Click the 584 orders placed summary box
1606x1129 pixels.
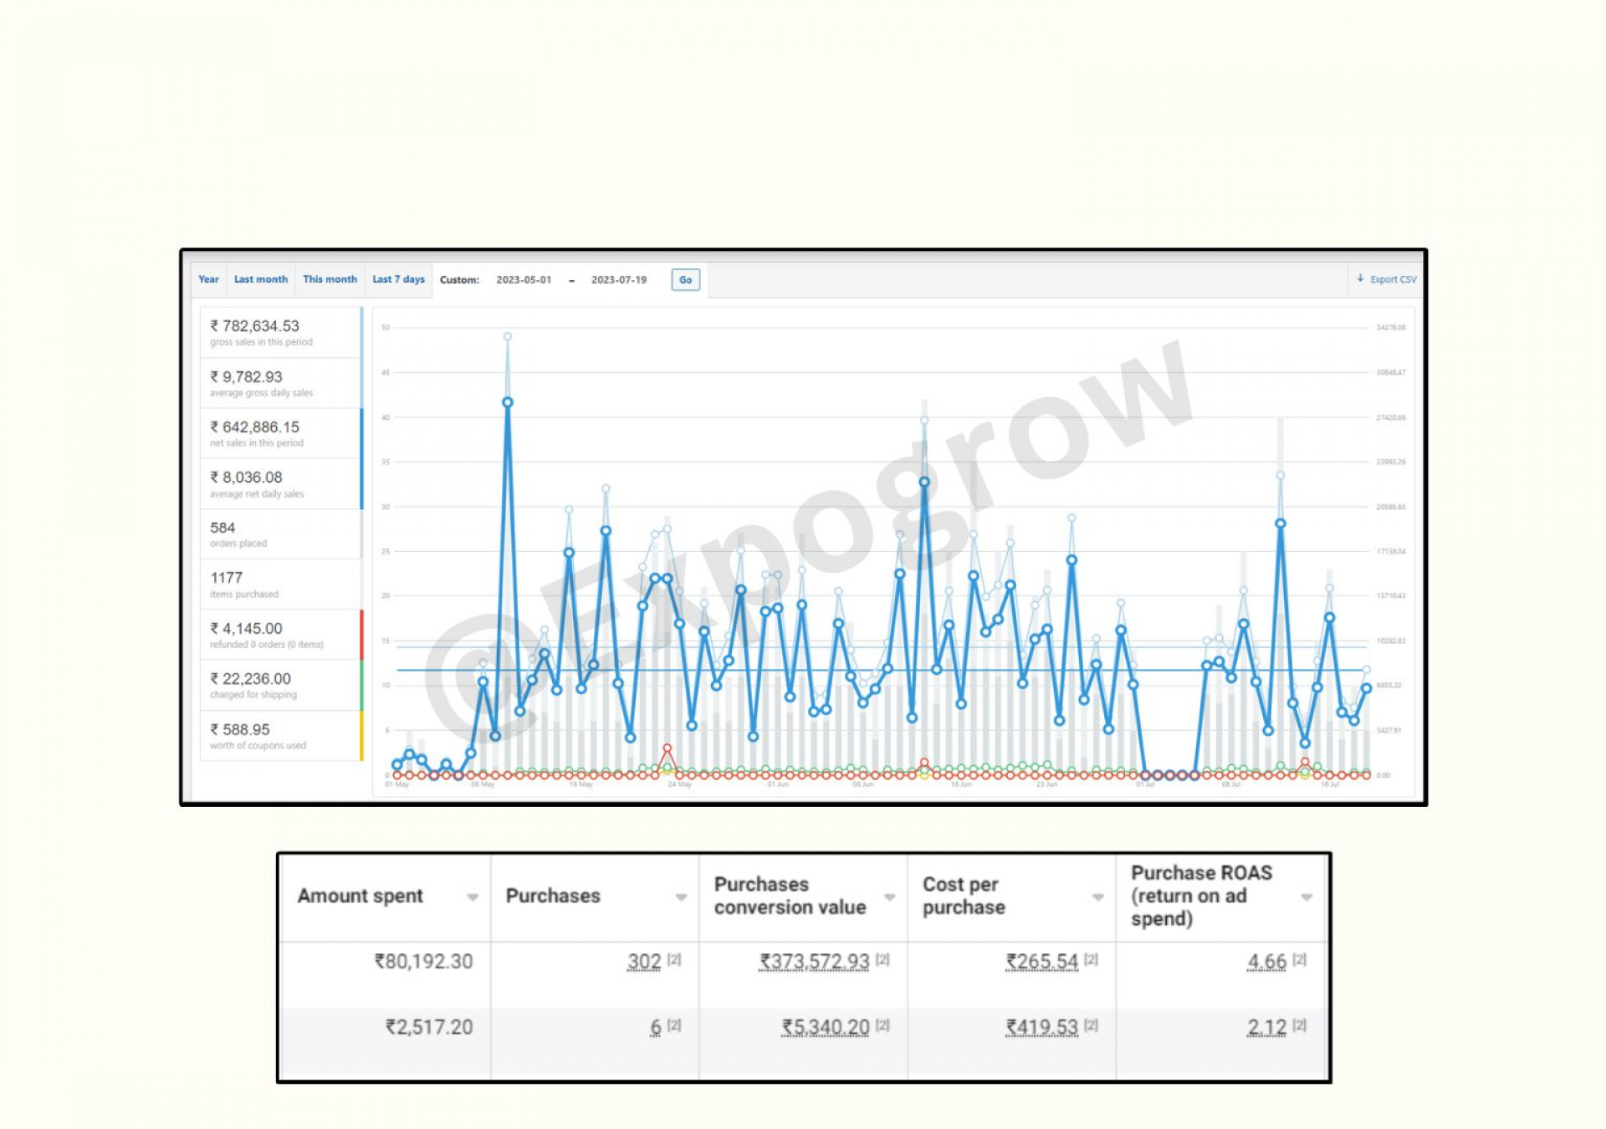tap(280, 533)
